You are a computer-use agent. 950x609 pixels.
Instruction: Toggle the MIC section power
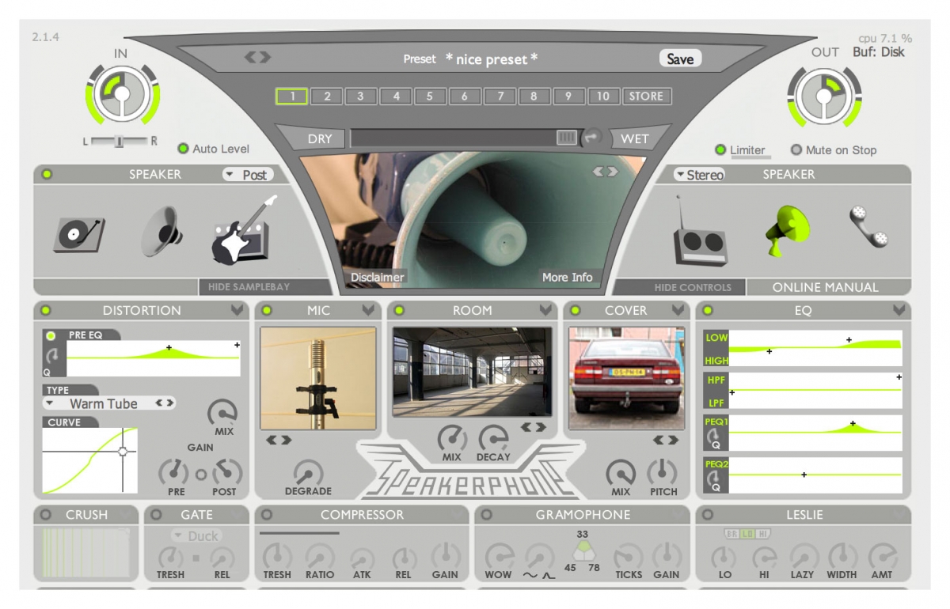267,310
